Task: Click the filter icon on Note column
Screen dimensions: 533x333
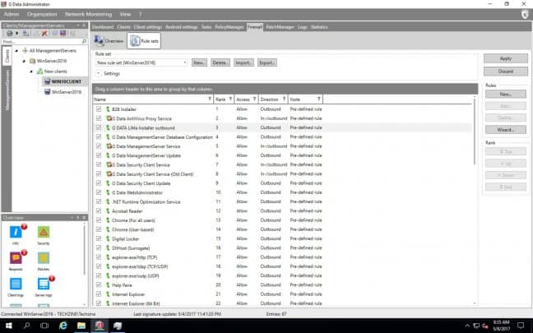Action: (x=319, y=99)
